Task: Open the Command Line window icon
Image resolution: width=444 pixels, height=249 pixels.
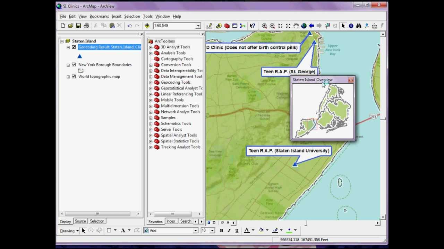Action: pyautogui.click(x=235, y=26)
